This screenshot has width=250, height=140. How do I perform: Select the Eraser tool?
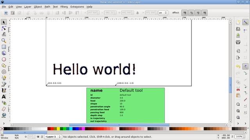(4, 109)
